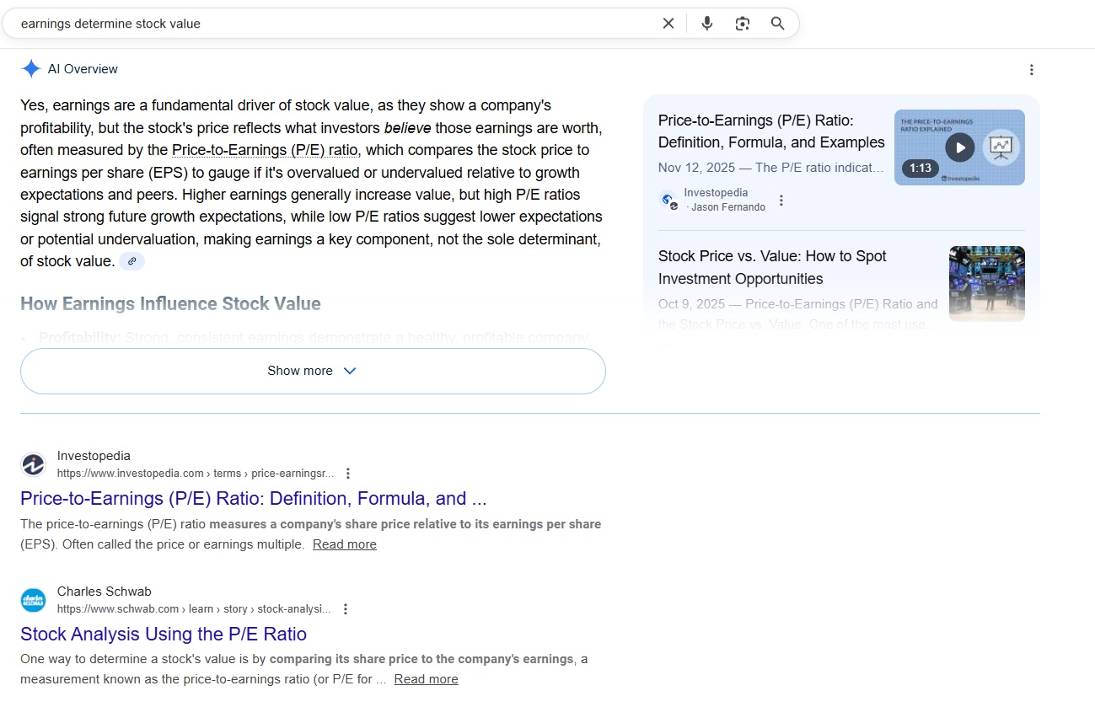The width and height of the screenshot is (1095, 707).
Task: Click the blue AI Overview sparkle icon
Action: click(x=31, y=69)
